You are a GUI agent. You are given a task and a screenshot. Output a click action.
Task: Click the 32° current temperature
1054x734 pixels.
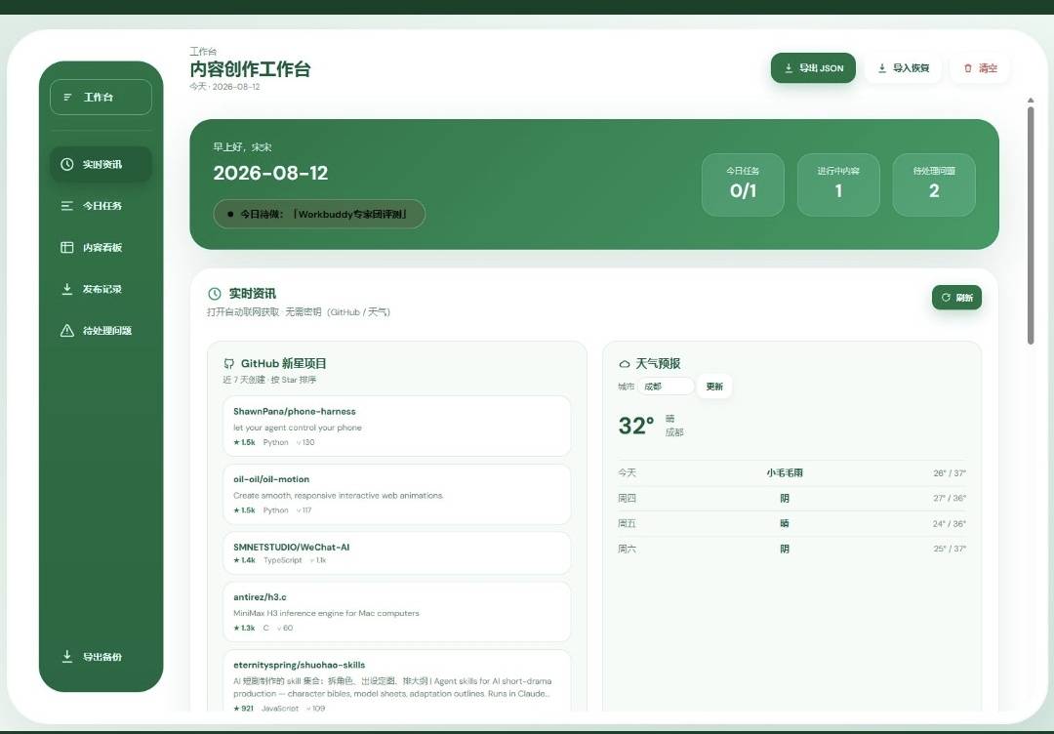636,426
